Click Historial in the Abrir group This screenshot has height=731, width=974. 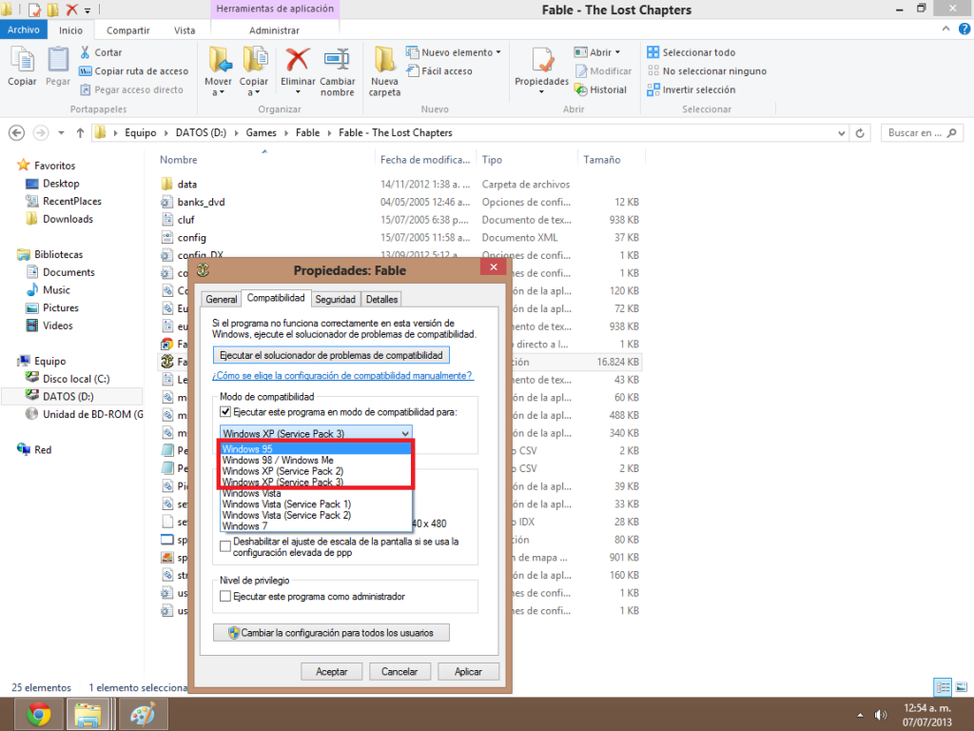(x=601, y=89)
